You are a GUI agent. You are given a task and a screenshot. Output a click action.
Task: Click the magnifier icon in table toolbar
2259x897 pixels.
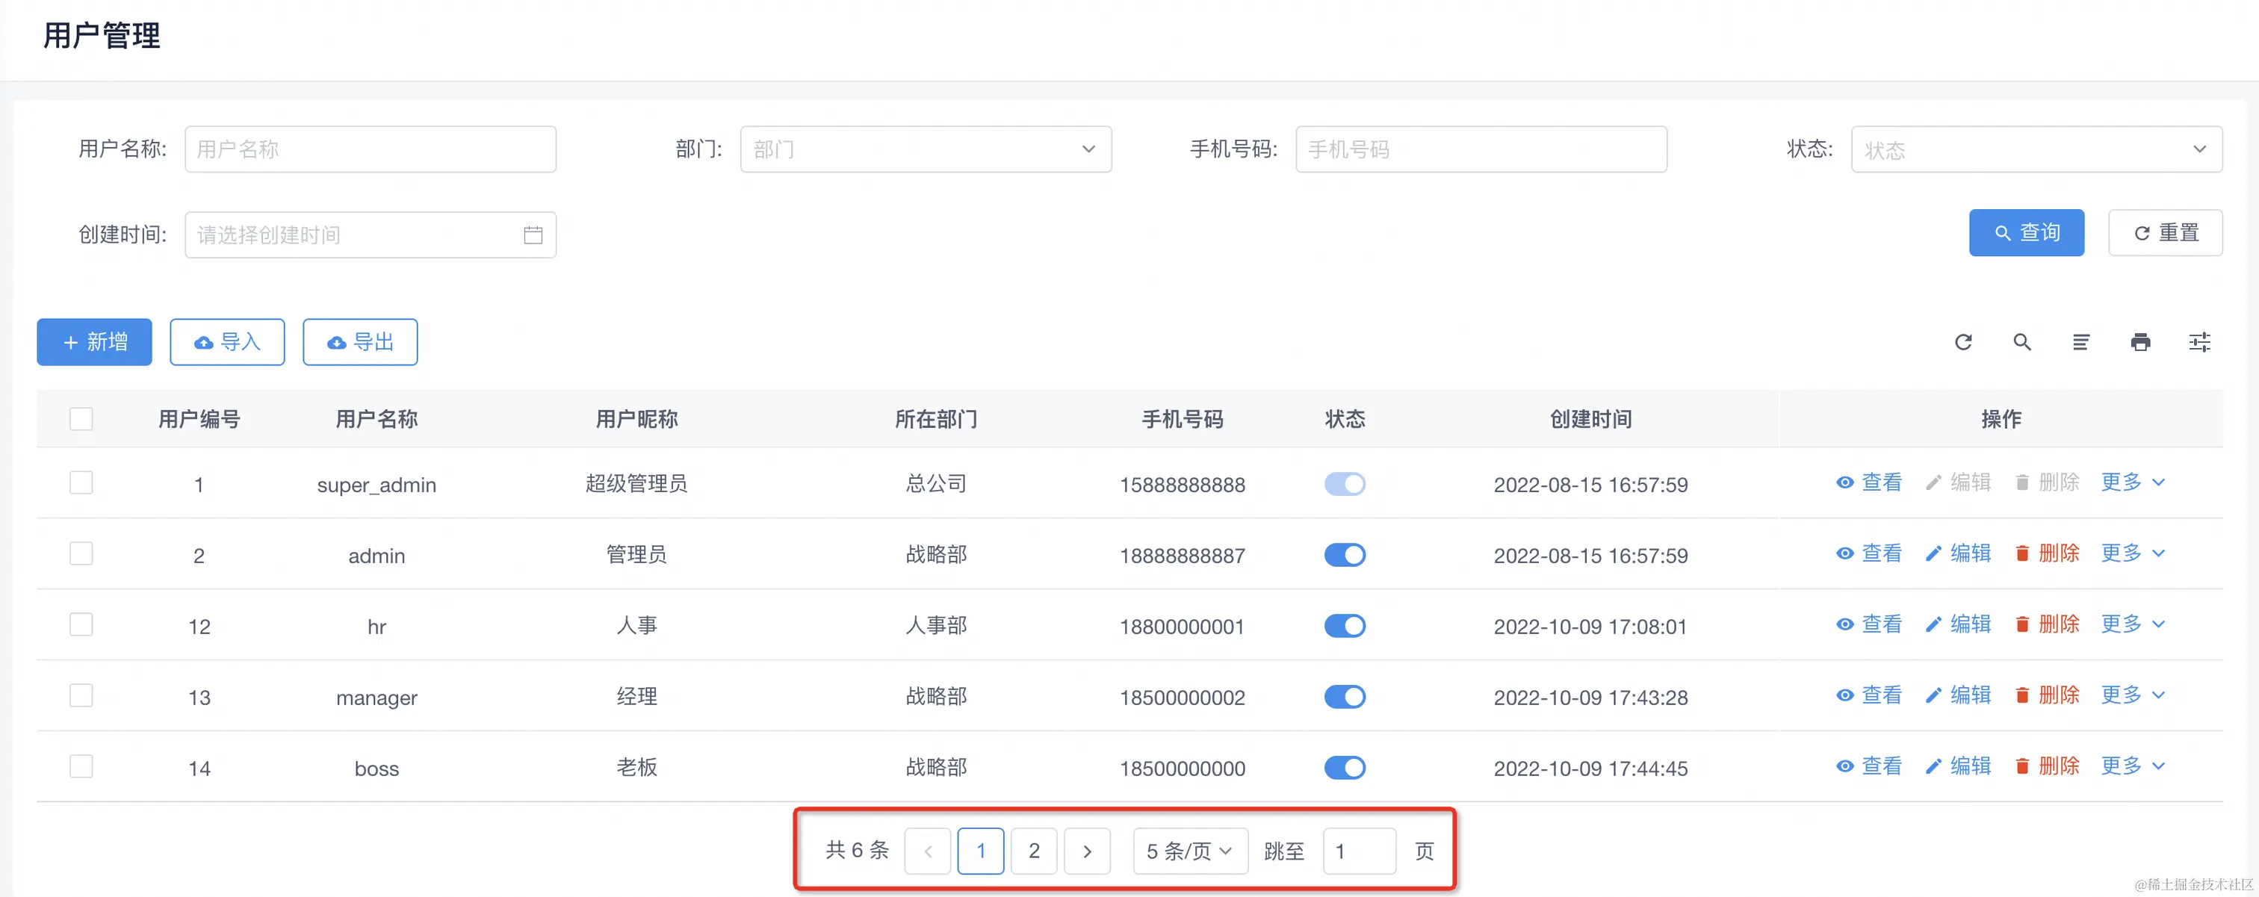point(2021,342)
